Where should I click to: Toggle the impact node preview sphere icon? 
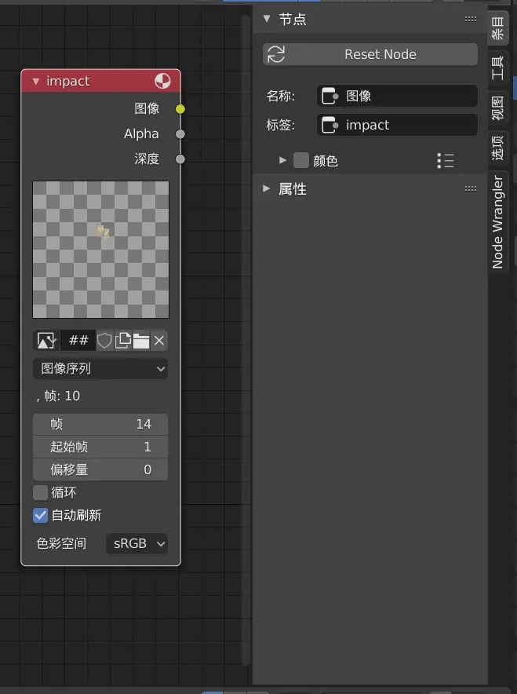162,81
